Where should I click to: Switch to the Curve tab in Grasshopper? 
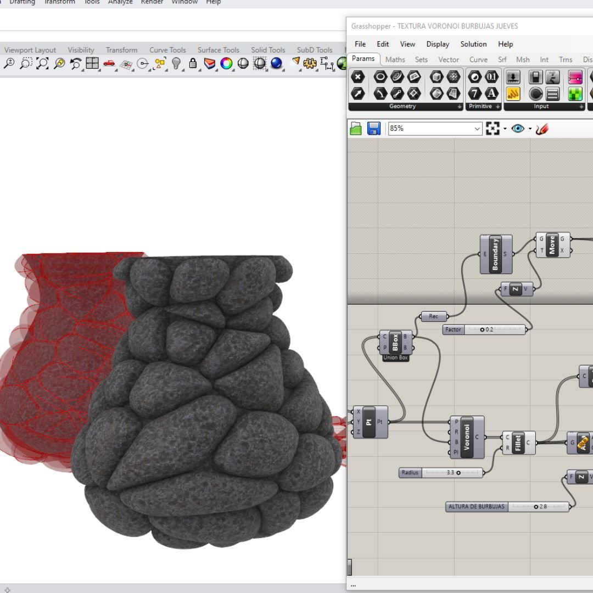point(478,60)
